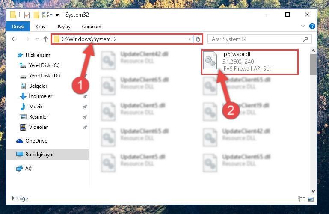This screenshot has width=329, height=214.
Task: Unpin İndirmeler from quick access
Action: point(85,96)
